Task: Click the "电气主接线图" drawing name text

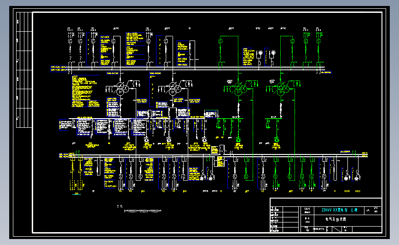Action: coord(336,219)
